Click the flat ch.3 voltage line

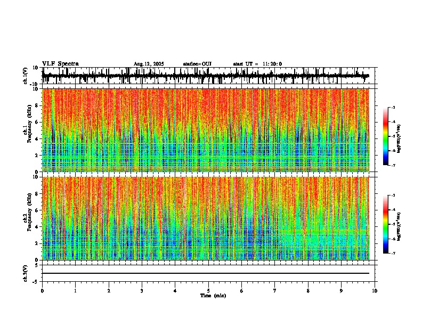206,273
